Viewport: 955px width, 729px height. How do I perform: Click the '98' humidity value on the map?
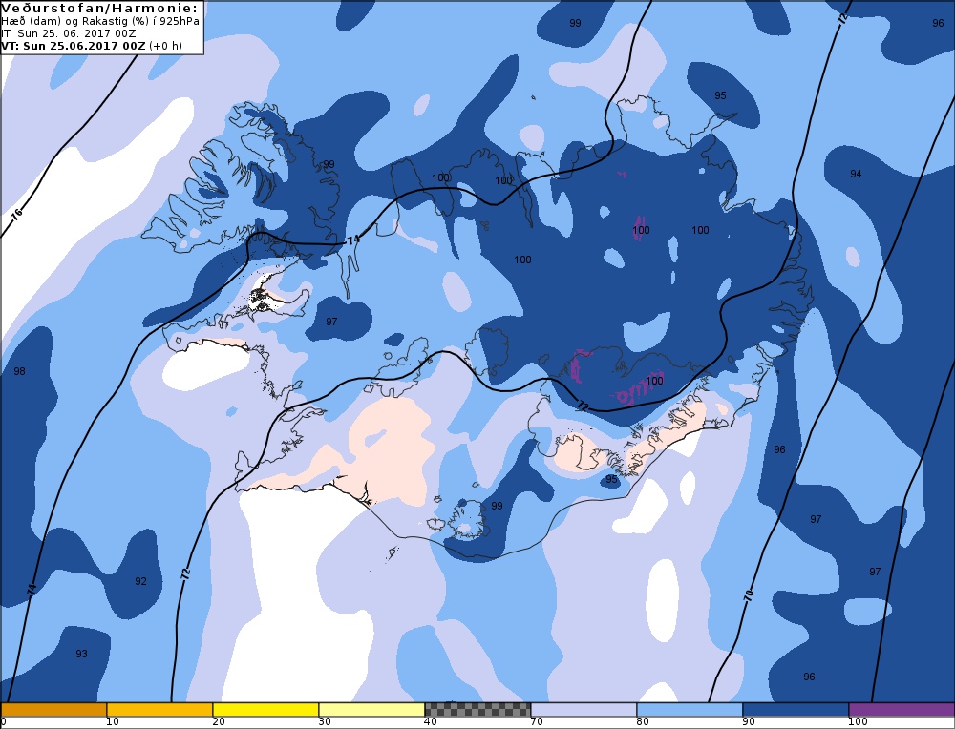point(19,371)
